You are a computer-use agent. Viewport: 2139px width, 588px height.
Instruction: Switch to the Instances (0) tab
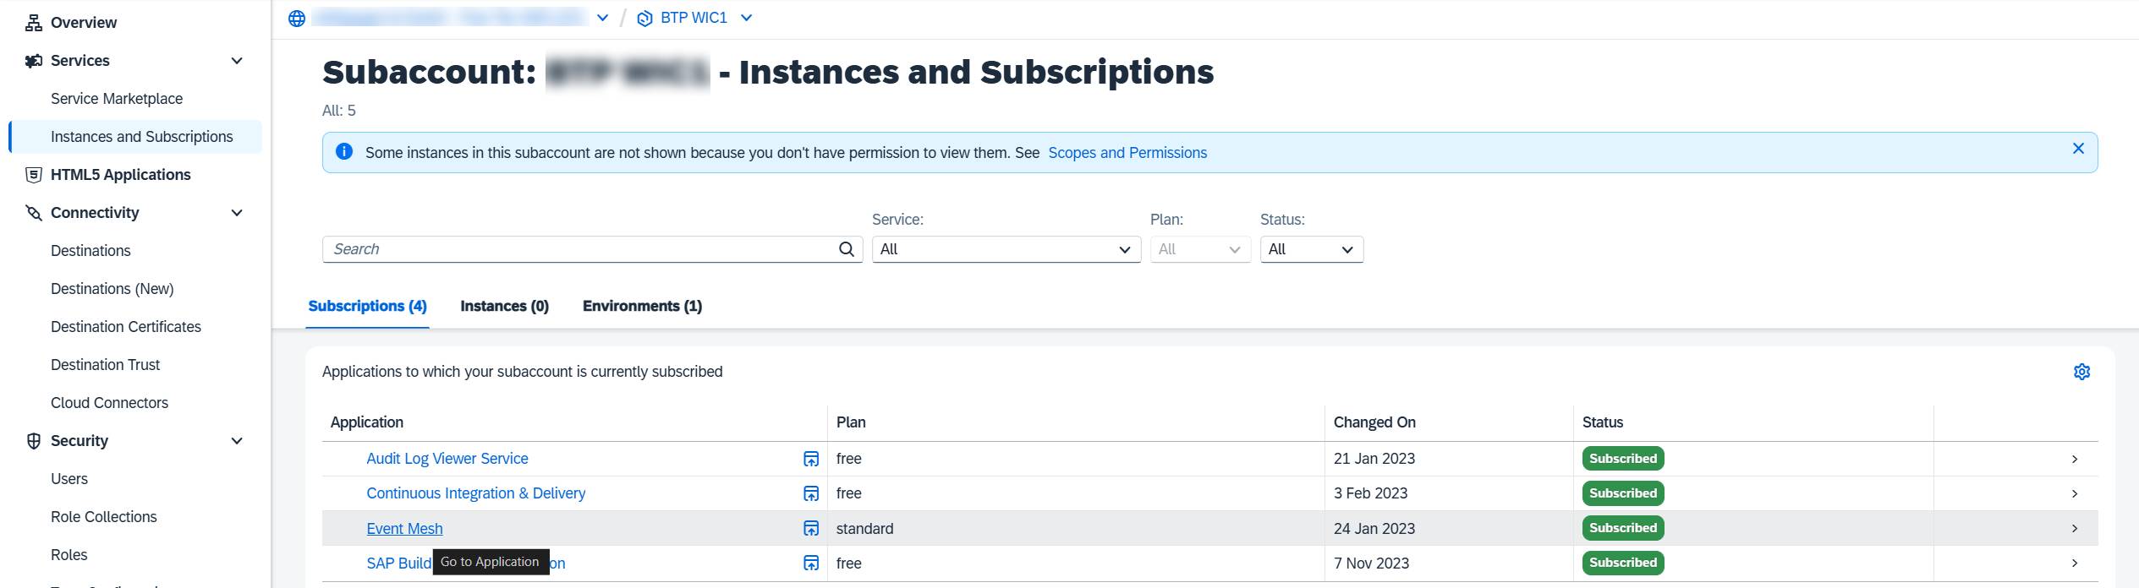tap(504, 306)
